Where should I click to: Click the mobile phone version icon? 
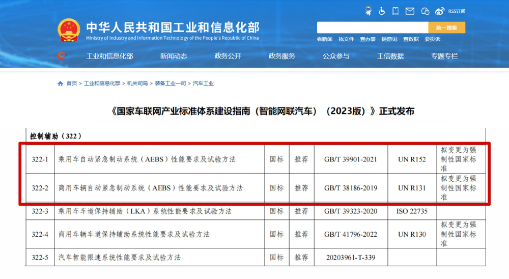point(395,11)
